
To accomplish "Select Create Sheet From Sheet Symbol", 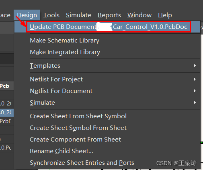I will [x=78, y=116].
